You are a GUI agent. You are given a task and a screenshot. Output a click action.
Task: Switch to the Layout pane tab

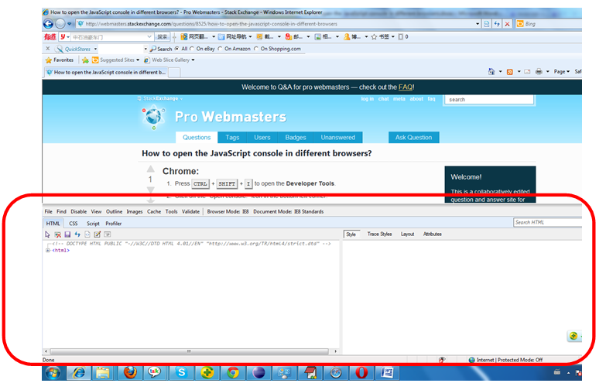[x=407, y=234]
